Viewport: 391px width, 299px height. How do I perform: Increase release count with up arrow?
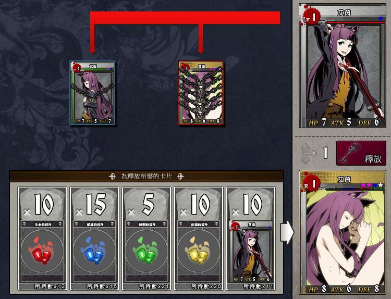click(306, 148)
